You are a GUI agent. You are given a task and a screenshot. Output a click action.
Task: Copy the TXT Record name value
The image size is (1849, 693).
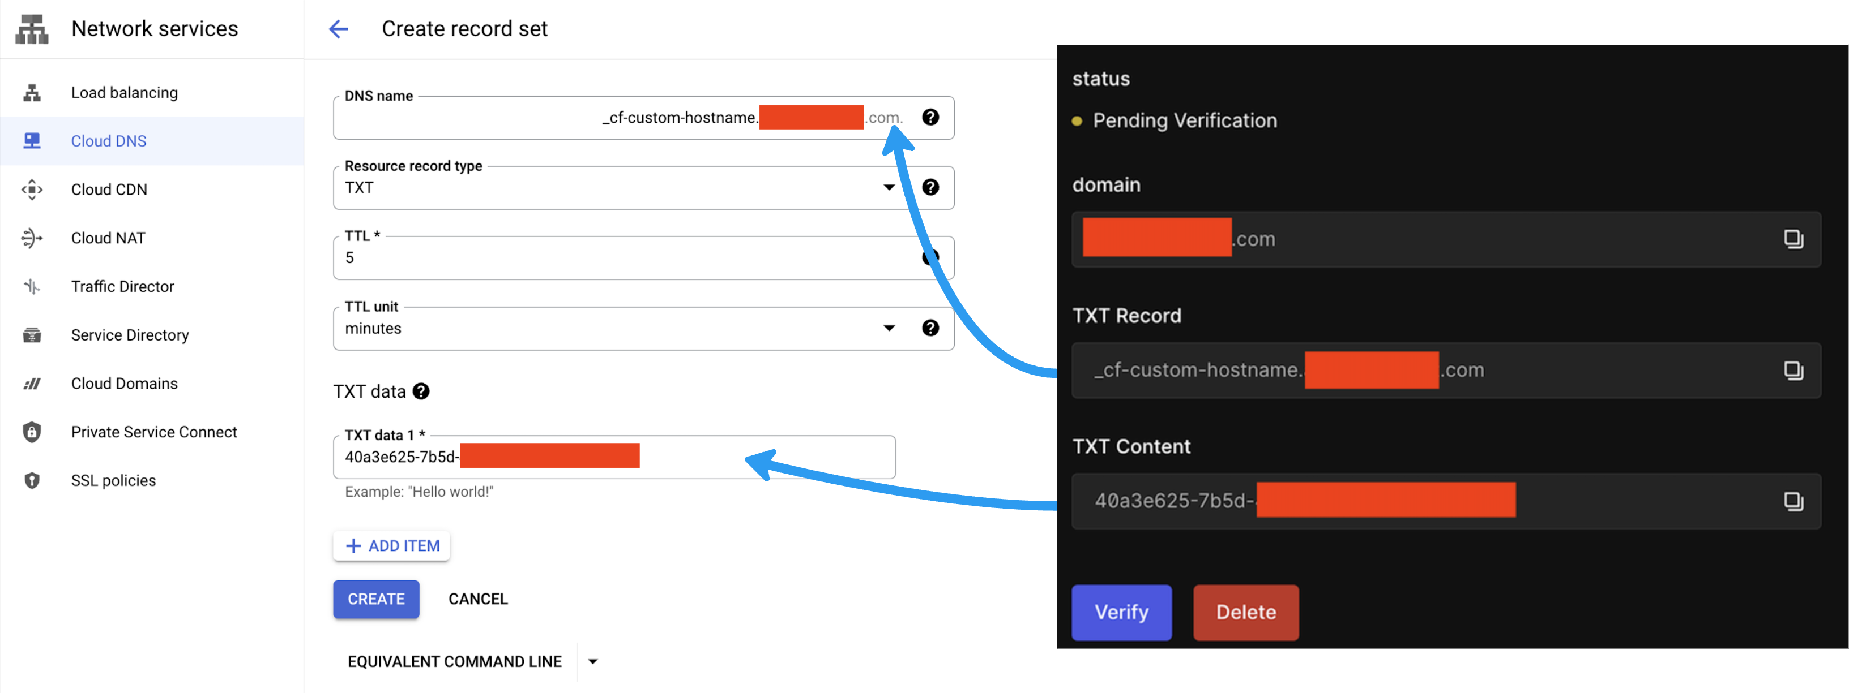[x=1792, y=370]
